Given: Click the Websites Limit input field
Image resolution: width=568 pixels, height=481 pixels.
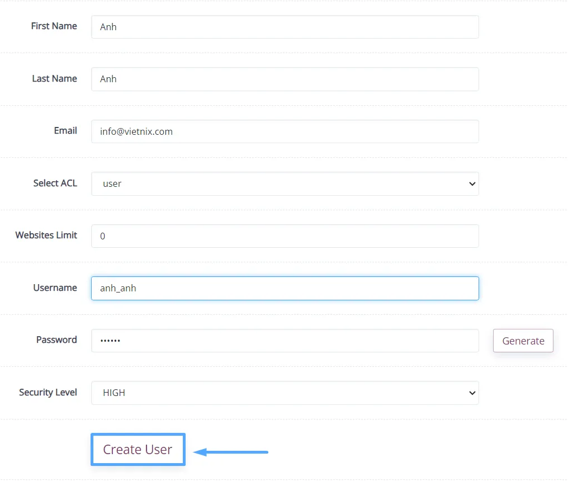Looking at the screenshot, I should [x=285, y=236].
